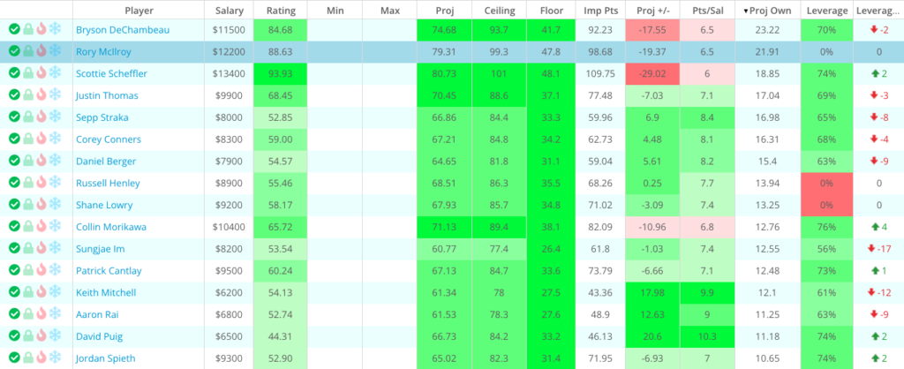Click Max exposure field for David Puig
904x369 pixels.
[x=389, y=336]
